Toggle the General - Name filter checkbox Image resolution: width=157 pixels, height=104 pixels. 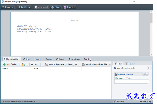pos(116,74)
